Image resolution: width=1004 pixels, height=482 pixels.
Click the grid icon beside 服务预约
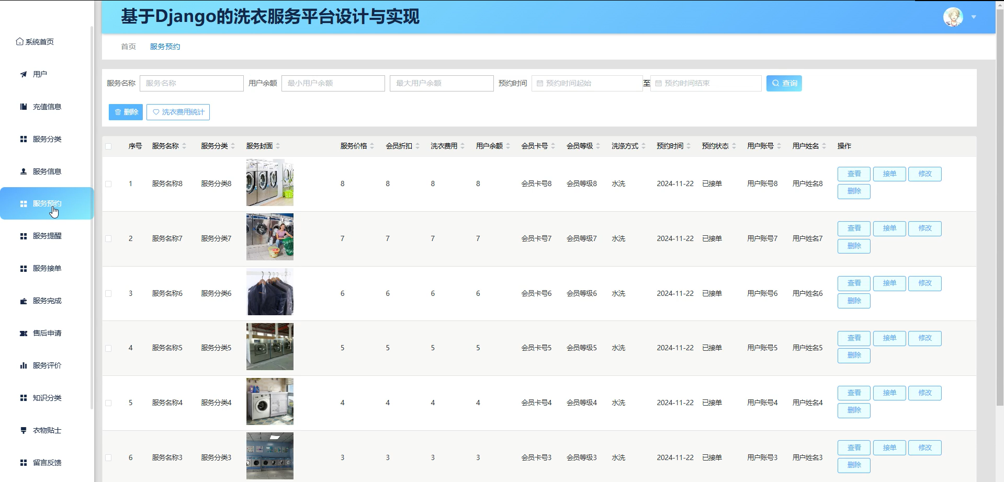24,204
